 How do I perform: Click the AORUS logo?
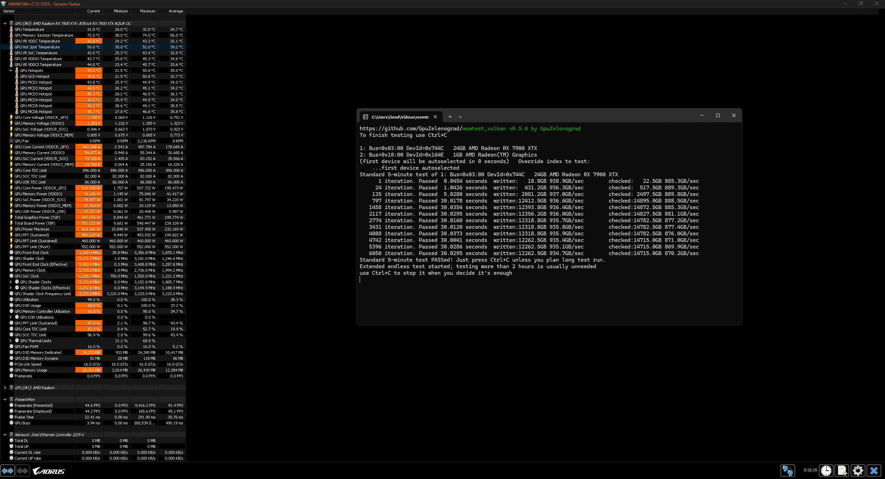pos(49,471)
